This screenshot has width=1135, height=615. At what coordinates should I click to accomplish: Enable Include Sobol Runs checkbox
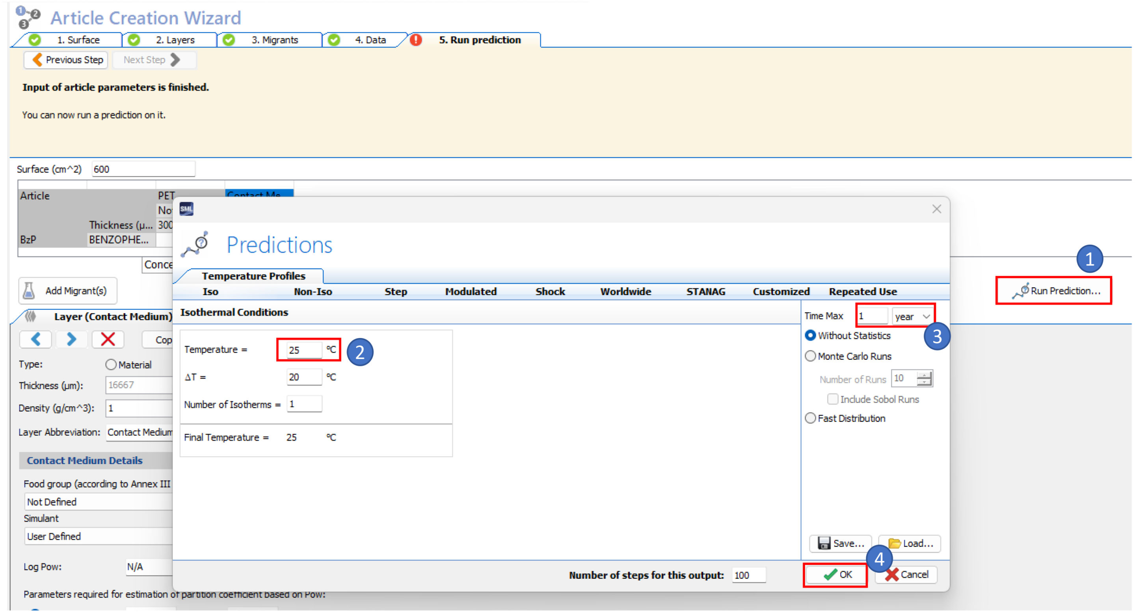click(832, 399)
